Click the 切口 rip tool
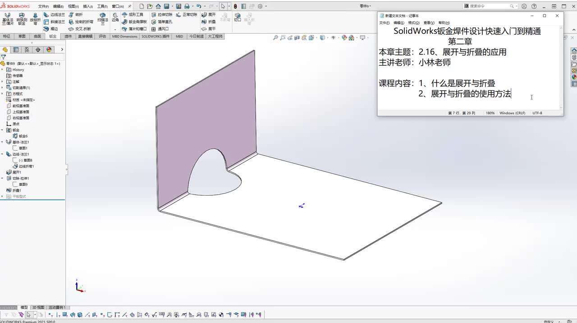Screen dimensions: 577x323 (x=238, y=17)
